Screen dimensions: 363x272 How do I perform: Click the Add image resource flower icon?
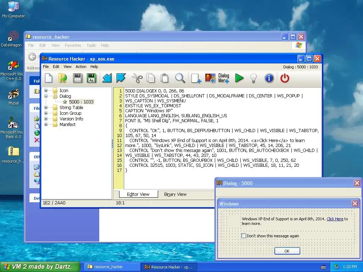tap(210, 78)
